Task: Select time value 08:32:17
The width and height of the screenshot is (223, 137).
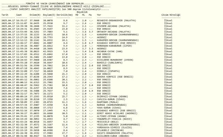Action: [x=22, y=94]
